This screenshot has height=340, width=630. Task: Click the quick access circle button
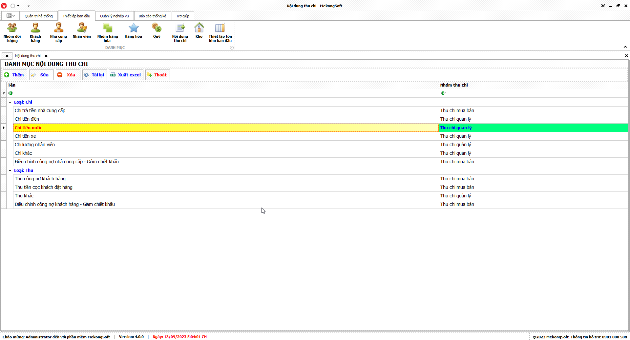(13, 6)
